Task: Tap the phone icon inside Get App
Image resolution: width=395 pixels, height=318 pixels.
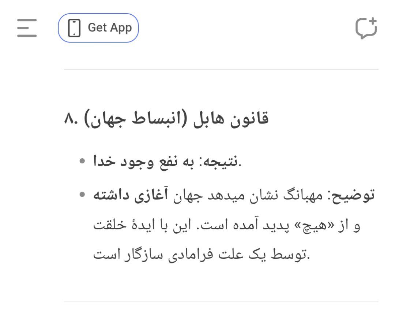Action: coord(74,28)
